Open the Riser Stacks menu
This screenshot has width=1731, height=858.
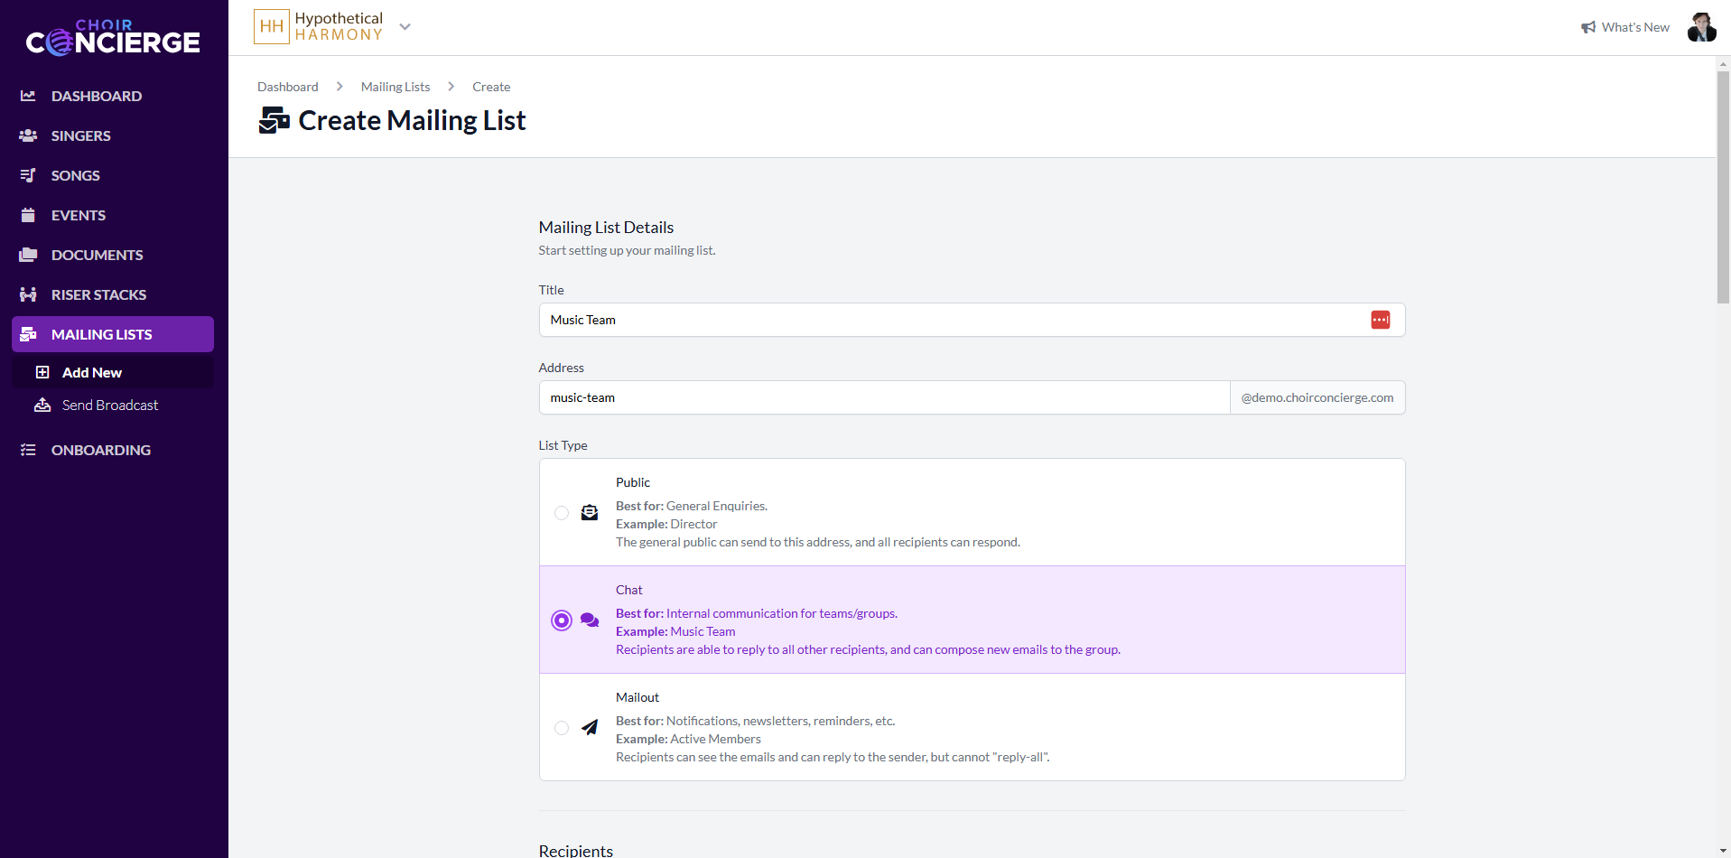pos(113,294)
